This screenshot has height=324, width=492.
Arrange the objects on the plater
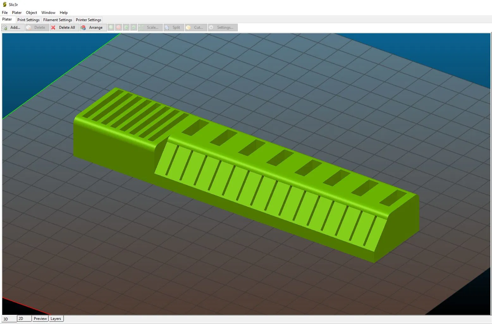point(93,28)
